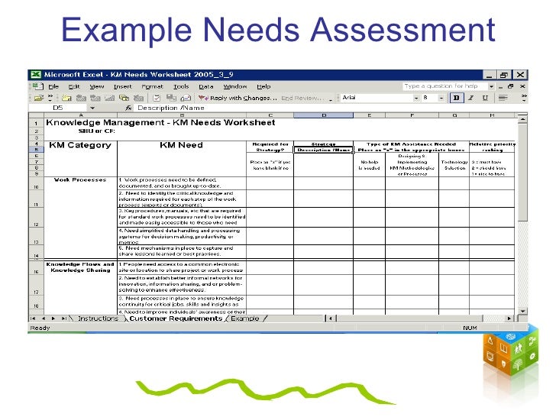556x417 pixels.
Task: Select column B header
Action: tap(182, 115)
